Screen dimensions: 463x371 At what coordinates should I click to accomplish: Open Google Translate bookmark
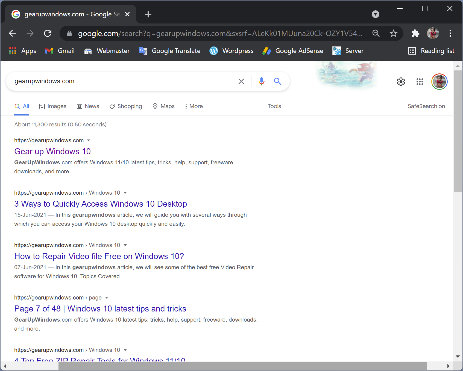(x=170, y=51)
